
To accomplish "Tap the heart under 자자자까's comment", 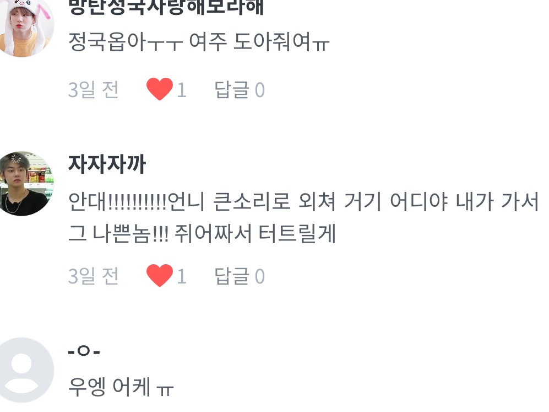I will [x=159, y=276].
